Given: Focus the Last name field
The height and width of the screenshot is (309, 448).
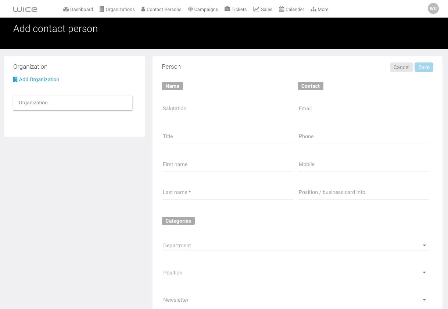Looking at the screenshot, I should pyautogui.click(x=227, y=193).
